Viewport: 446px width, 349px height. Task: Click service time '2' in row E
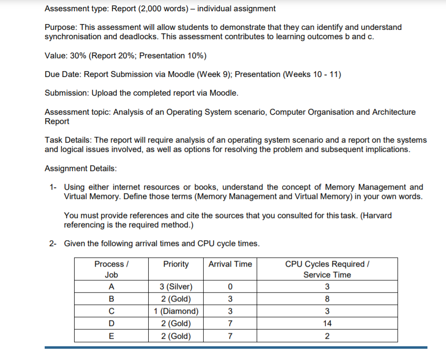coord(327,336)
